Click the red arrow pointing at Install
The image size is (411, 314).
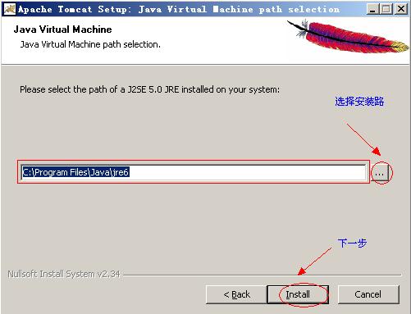pos(314,262)
